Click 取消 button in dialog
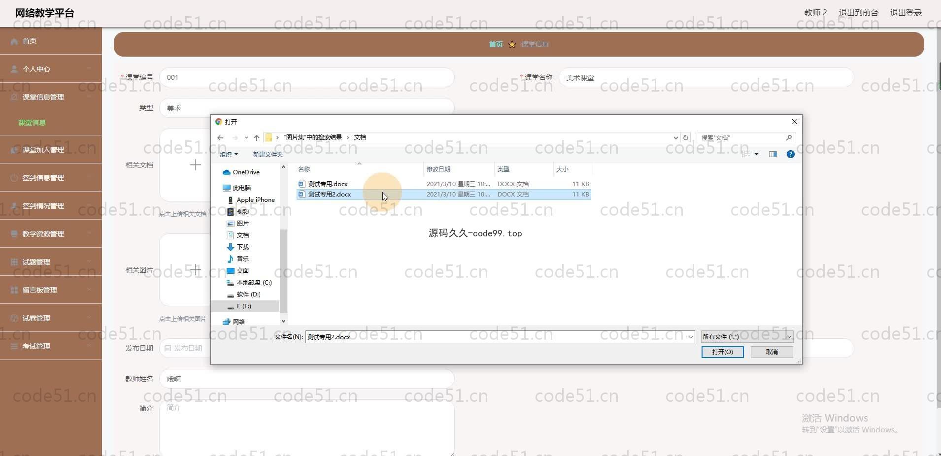 point(772,352)
